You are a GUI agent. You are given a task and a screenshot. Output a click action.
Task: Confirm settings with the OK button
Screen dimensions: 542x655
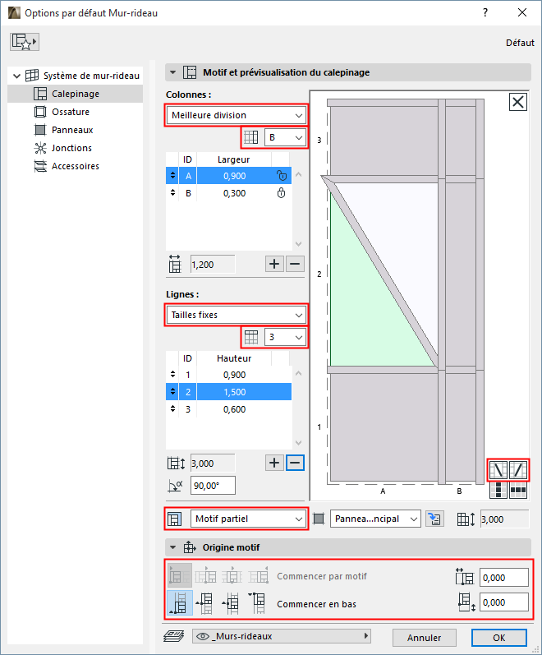[499, 638]
